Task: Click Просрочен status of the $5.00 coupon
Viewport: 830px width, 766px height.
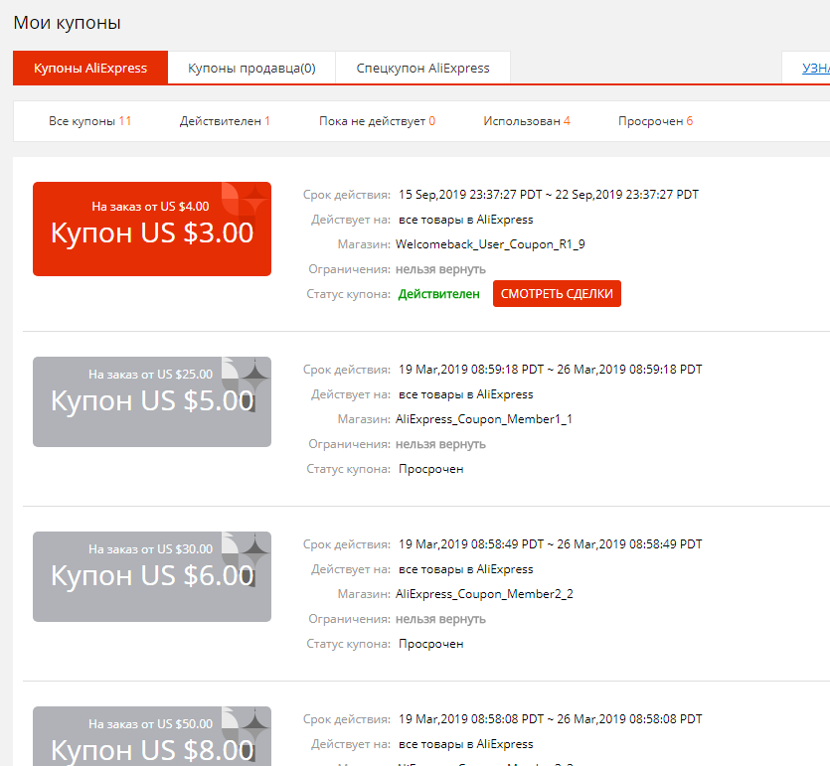Action: click(430, 469)
